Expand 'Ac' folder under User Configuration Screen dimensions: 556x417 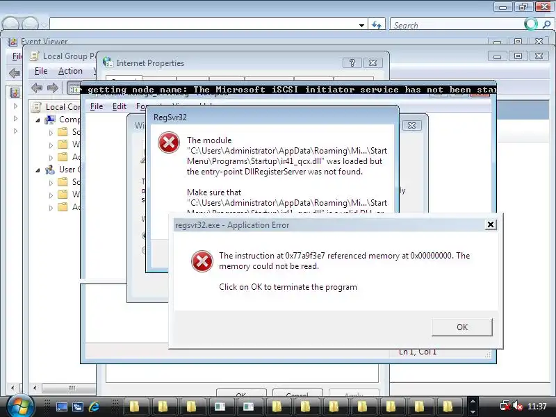click(51, 208)
